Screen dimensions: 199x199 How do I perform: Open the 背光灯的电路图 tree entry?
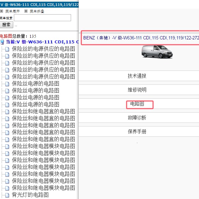30,195
